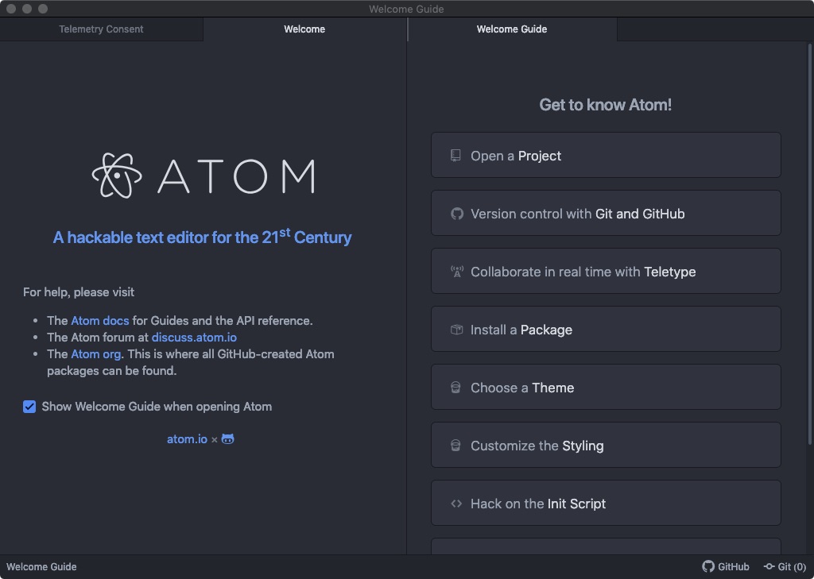Click the GitHub icon on Version control card

coord(457,214)
